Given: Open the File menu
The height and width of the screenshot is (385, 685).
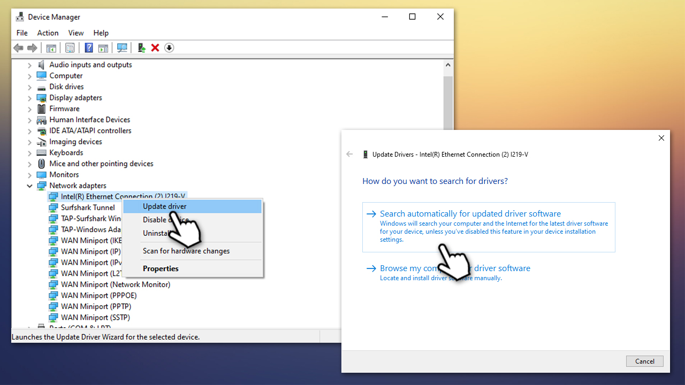Looking at the screenshot, I should click(22, 33).
